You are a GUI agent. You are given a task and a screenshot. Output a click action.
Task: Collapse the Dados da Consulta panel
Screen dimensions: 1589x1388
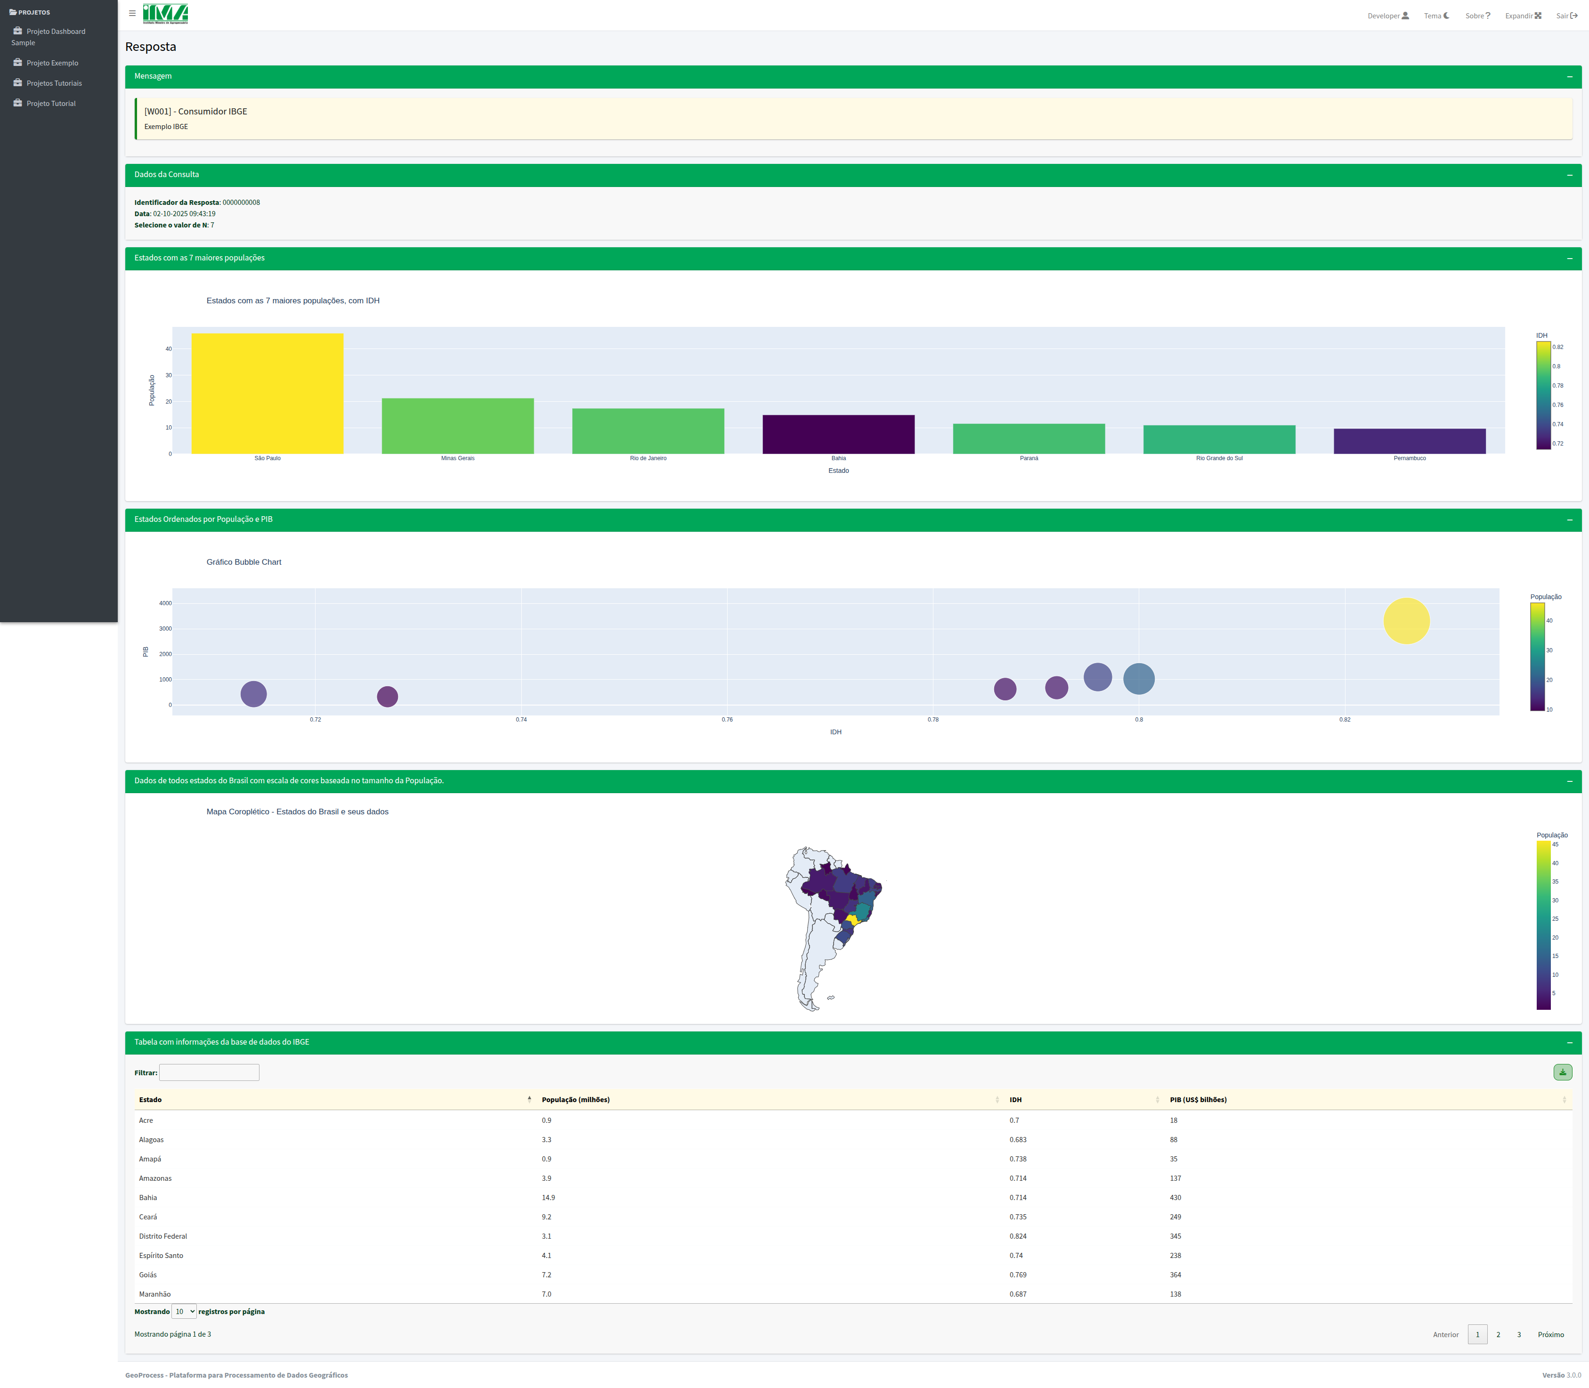(1569, 175)
